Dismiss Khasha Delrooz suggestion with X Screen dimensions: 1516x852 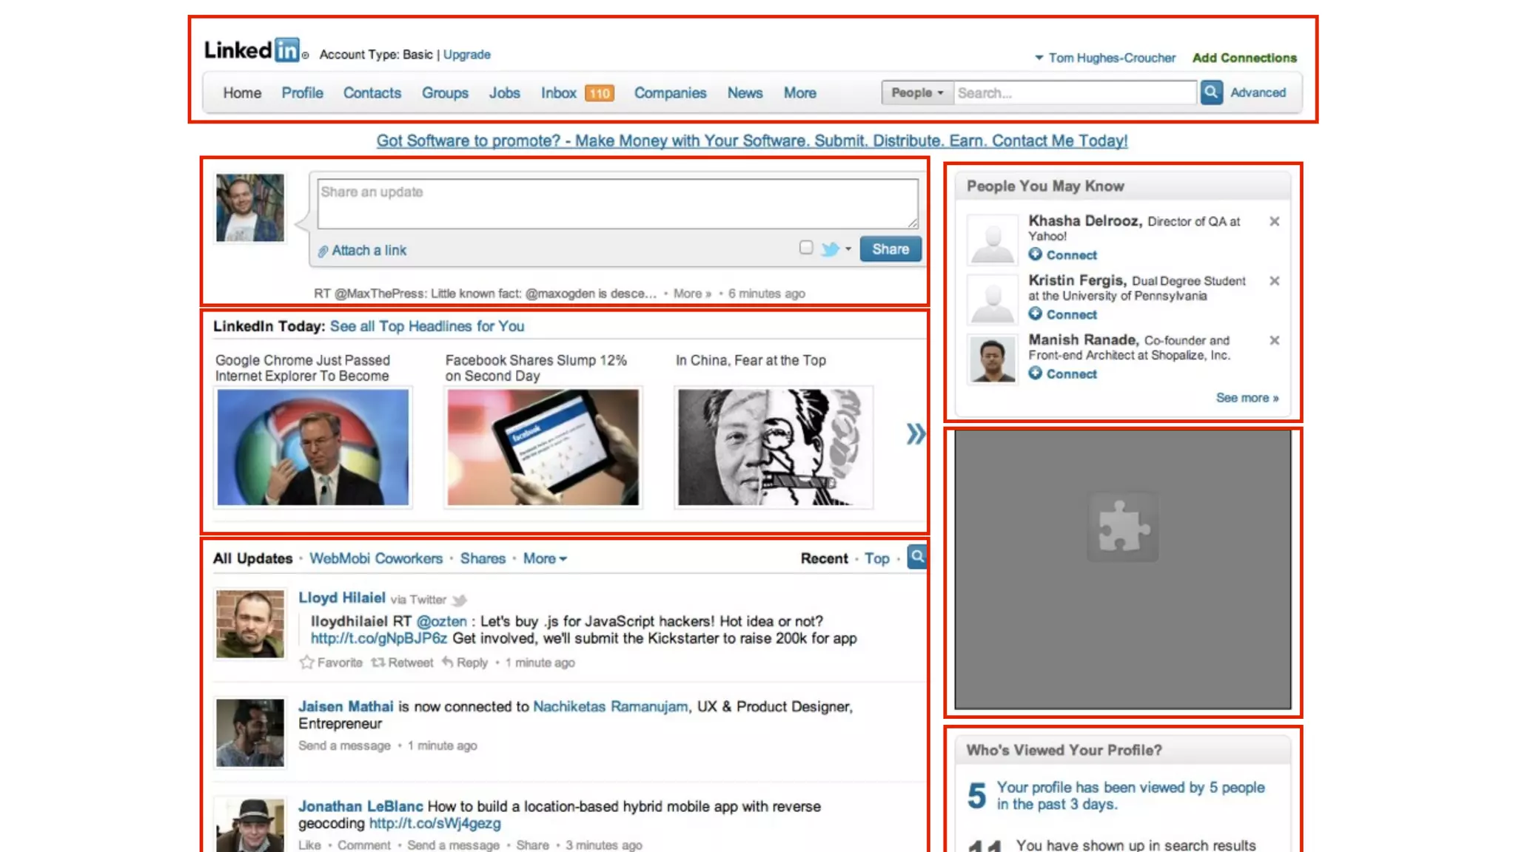pyautogui.click(x=1274, y=221)
